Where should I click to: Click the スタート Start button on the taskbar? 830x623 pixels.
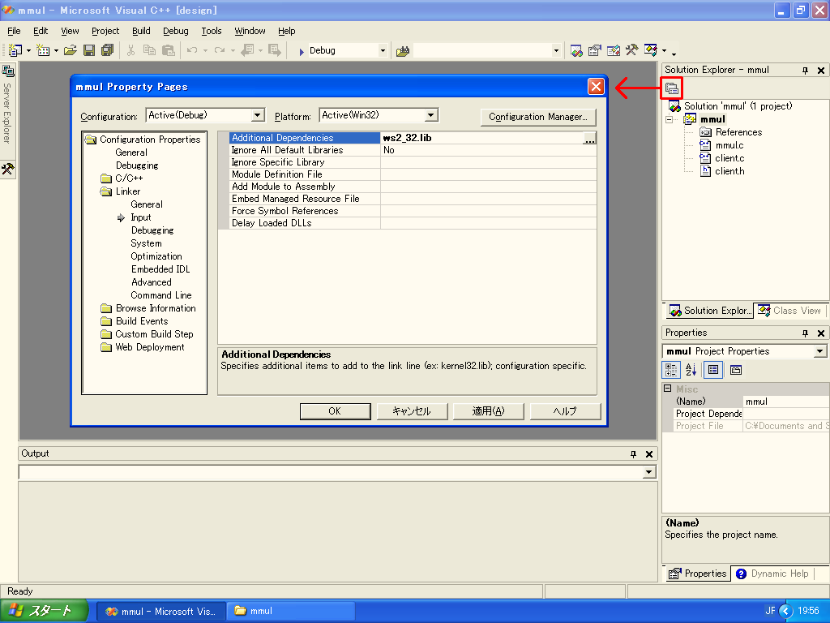[44, 611]
